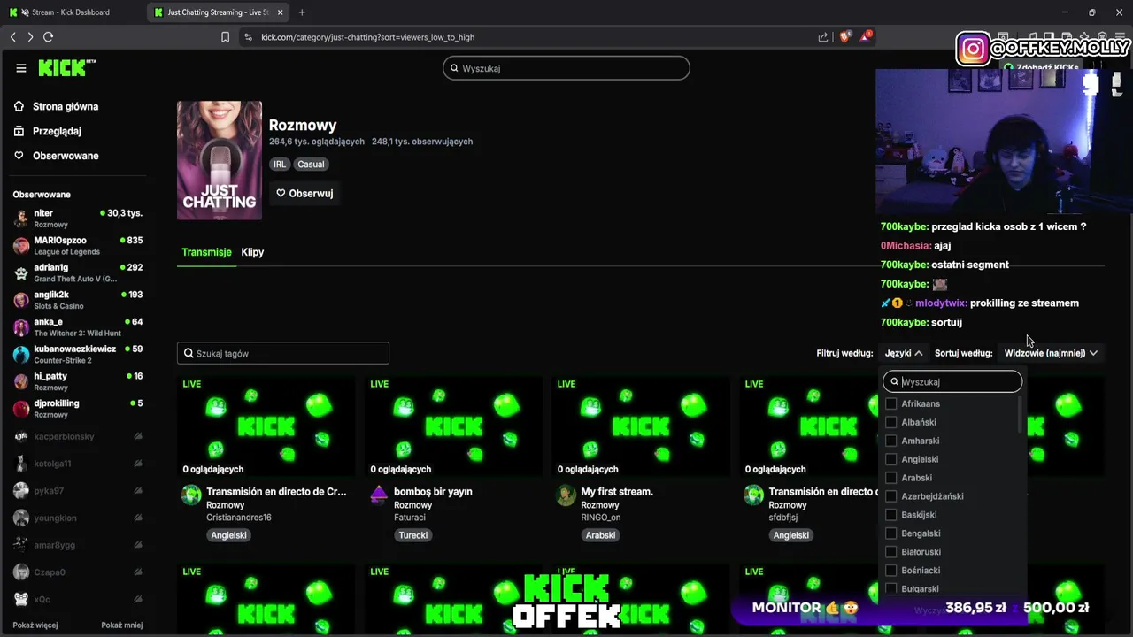Image resolution: width=1133 pixels, height=637 pixels.
Task: Open kubanowaczkiewicz channel in sidebar
Action: coord(78,354)
